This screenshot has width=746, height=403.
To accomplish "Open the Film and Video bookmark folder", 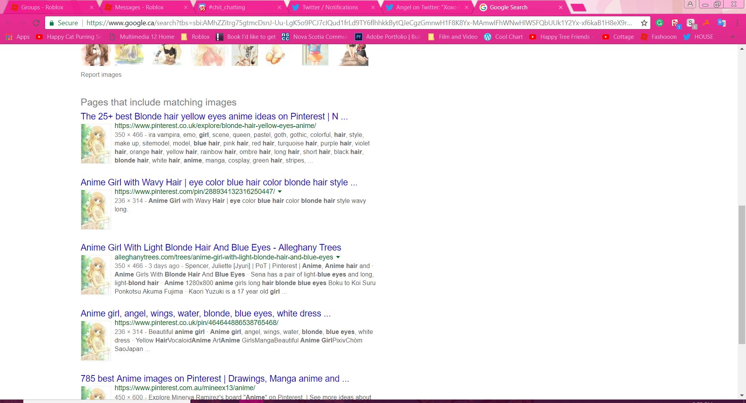I will coord(453,37).
